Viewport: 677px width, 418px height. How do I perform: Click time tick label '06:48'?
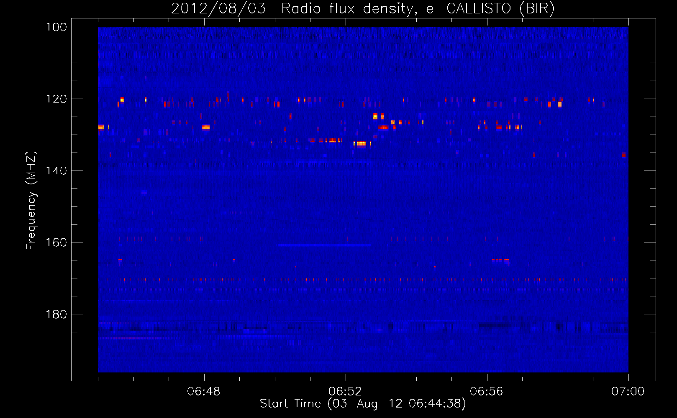pos(204,392)
